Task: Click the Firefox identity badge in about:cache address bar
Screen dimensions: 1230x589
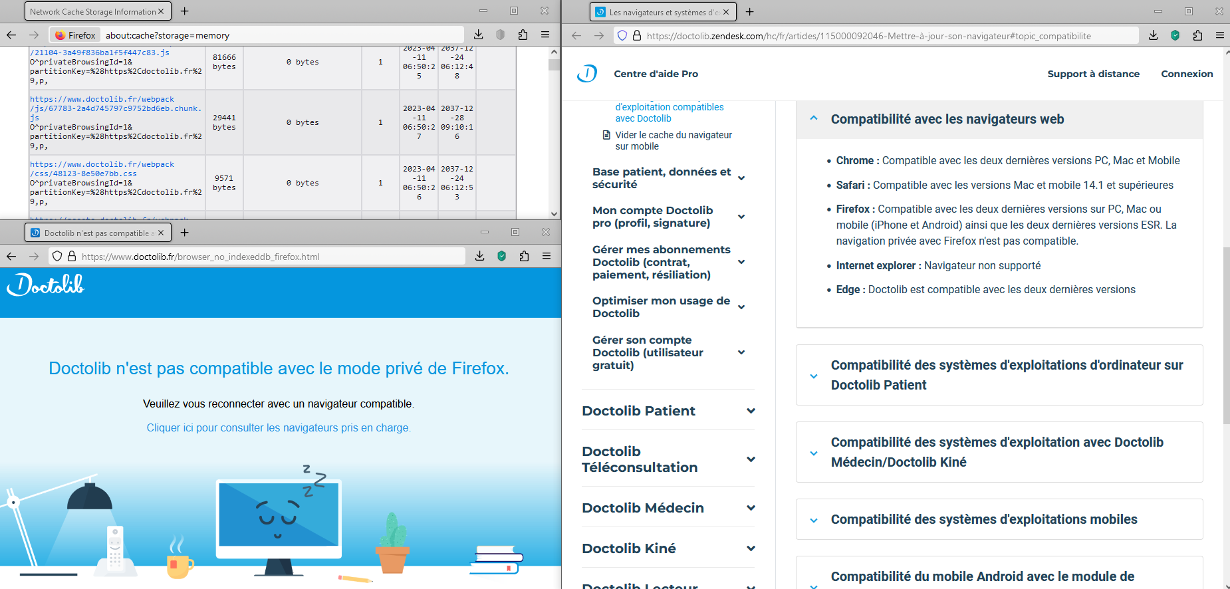Action: (x=75, y=35)
